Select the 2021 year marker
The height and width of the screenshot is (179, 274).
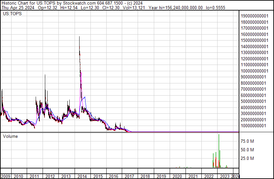click(x=193, y=176)
